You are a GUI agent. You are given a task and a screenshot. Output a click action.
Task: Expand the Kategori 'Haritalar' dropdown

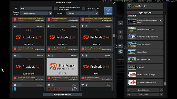[97, 13]
